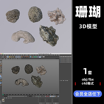
Task: Click the blue 会员全店任下 button
Action: point(88,94)
